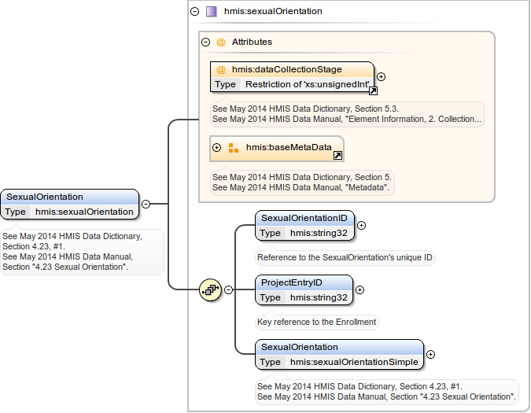Screen dimensions: 531x413
Task: Expand the ProjectEntryID element
Action: (360, 289)
